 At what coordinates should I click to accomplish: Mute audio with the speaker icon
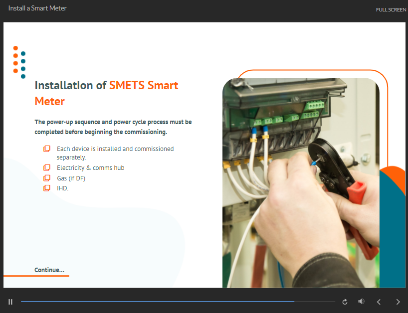pos(361,302)
